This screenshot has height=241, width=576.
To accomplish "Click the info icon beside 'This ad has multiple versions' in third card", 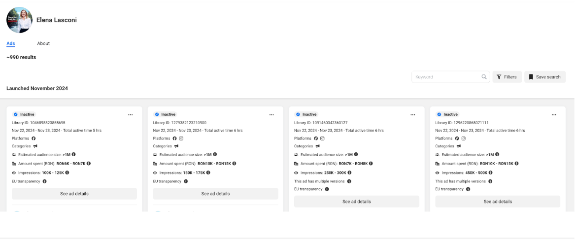I will pos(349,181).
